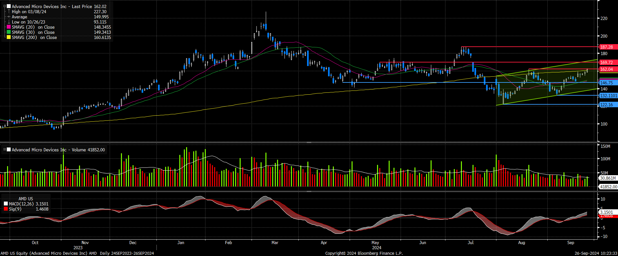This screenshot has height=256, width=618.
Task: Select the 'Sig(9)' legend entry
Action: [x=15, y=209]
